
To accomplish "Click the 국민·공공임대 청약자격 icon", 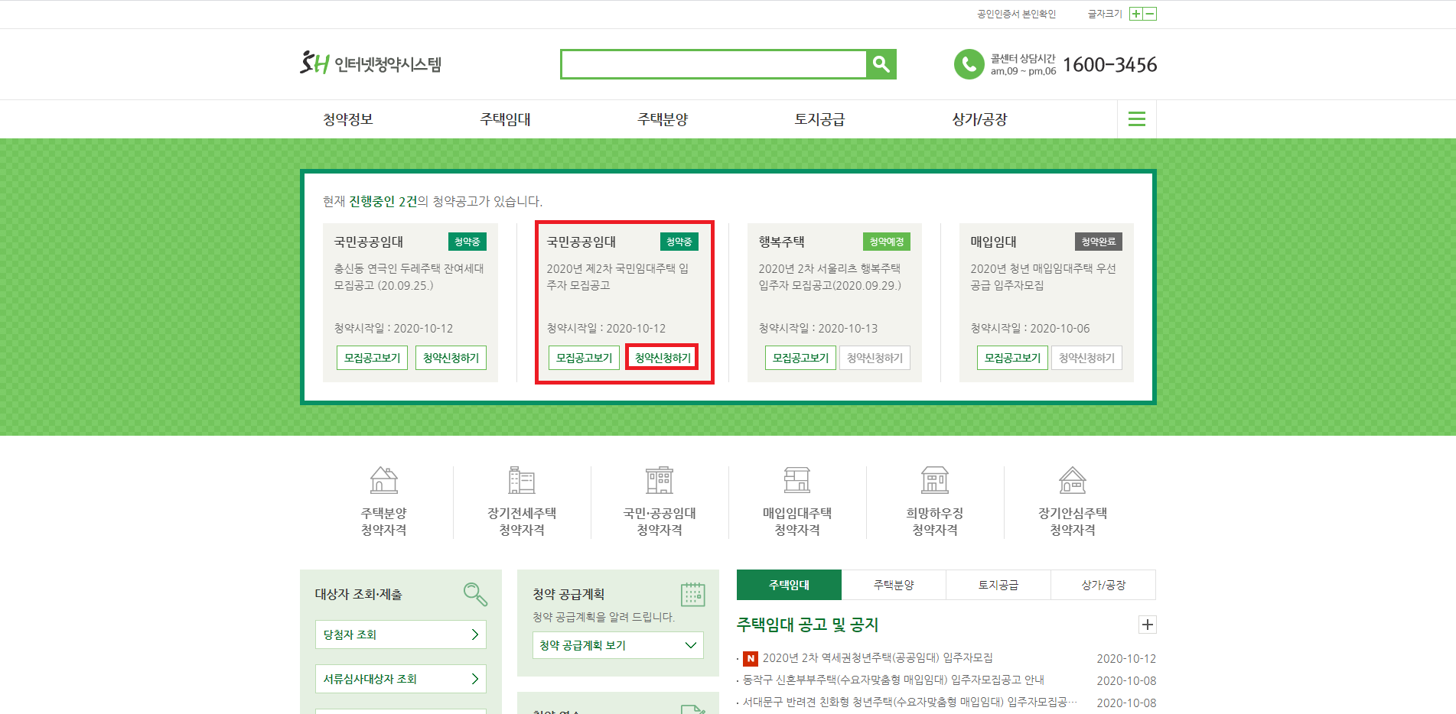I will click(x=660, y=481).
